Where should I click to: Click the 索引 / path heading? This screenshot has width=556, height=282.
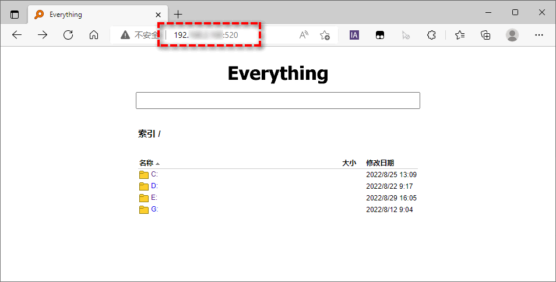click(x=149, y=134)
